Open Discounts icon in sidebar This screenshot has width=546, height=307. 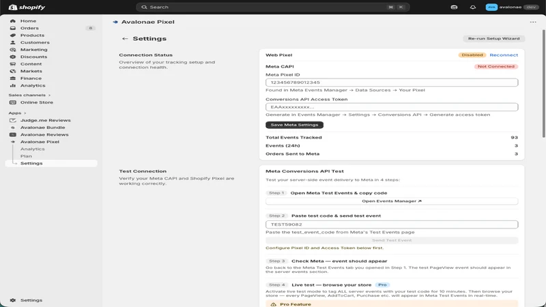click(x=13, y=57)
